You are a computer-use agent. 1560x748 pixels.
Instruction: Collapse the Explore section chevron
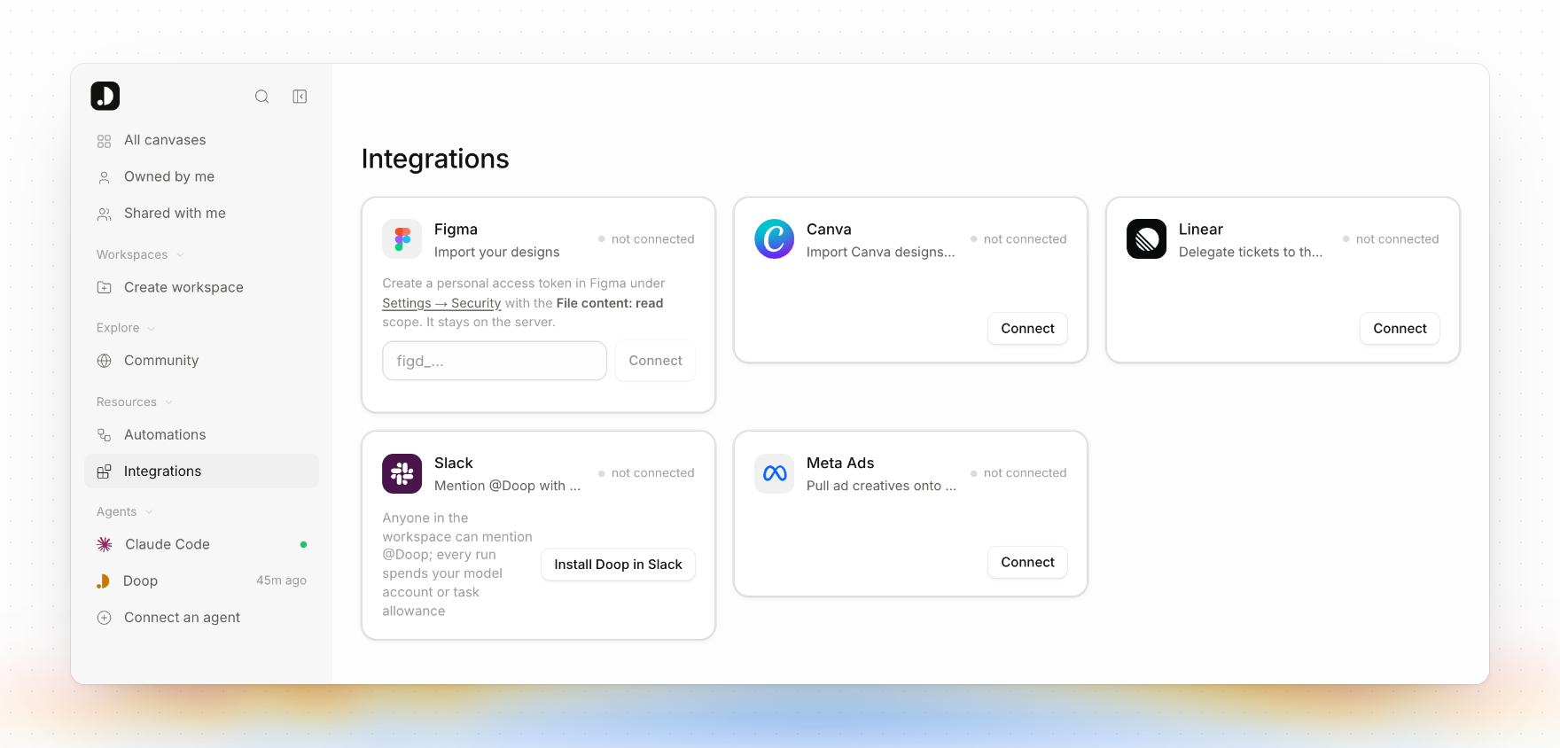(x=152, y=329)
